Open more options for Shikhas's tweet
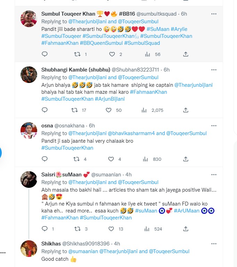237x267 pixels. 214,243
